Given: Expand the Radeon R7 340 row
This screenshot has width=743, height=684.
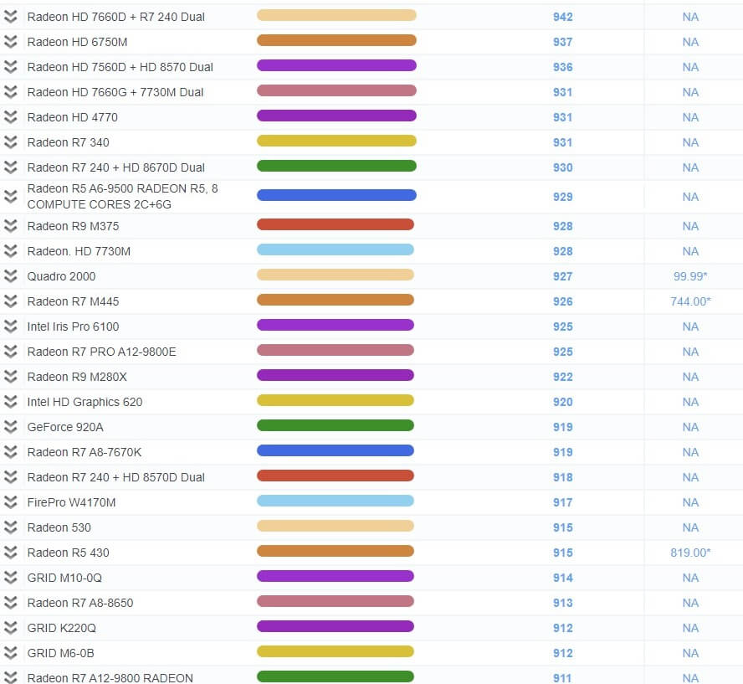Looking at the screenshot, I should click(x=10, y=142).
